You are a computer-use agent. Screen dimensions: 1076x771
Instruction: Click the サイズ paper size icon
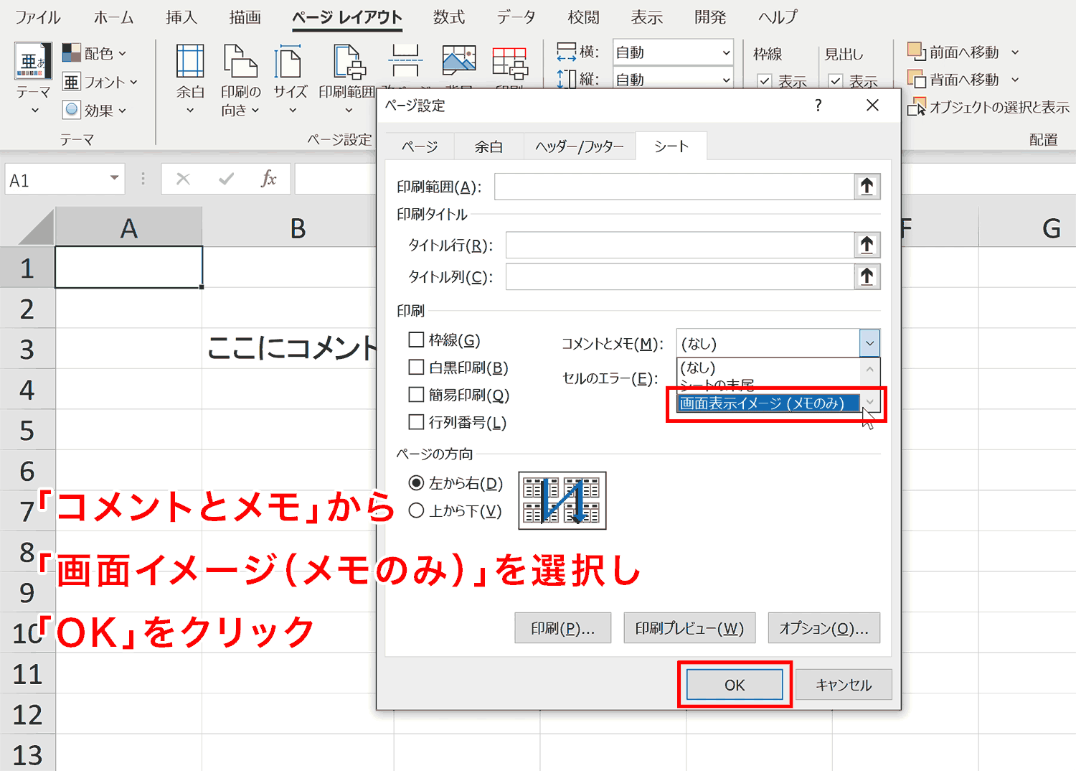(x=289, y=60)
